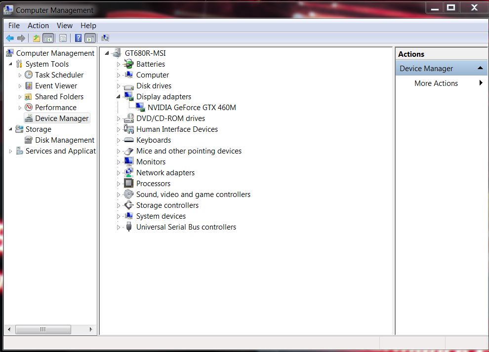Collapse the Storage tree node
Image resolution: width=489 pixels, height=352 pixels.
click(x=10, y=129)
